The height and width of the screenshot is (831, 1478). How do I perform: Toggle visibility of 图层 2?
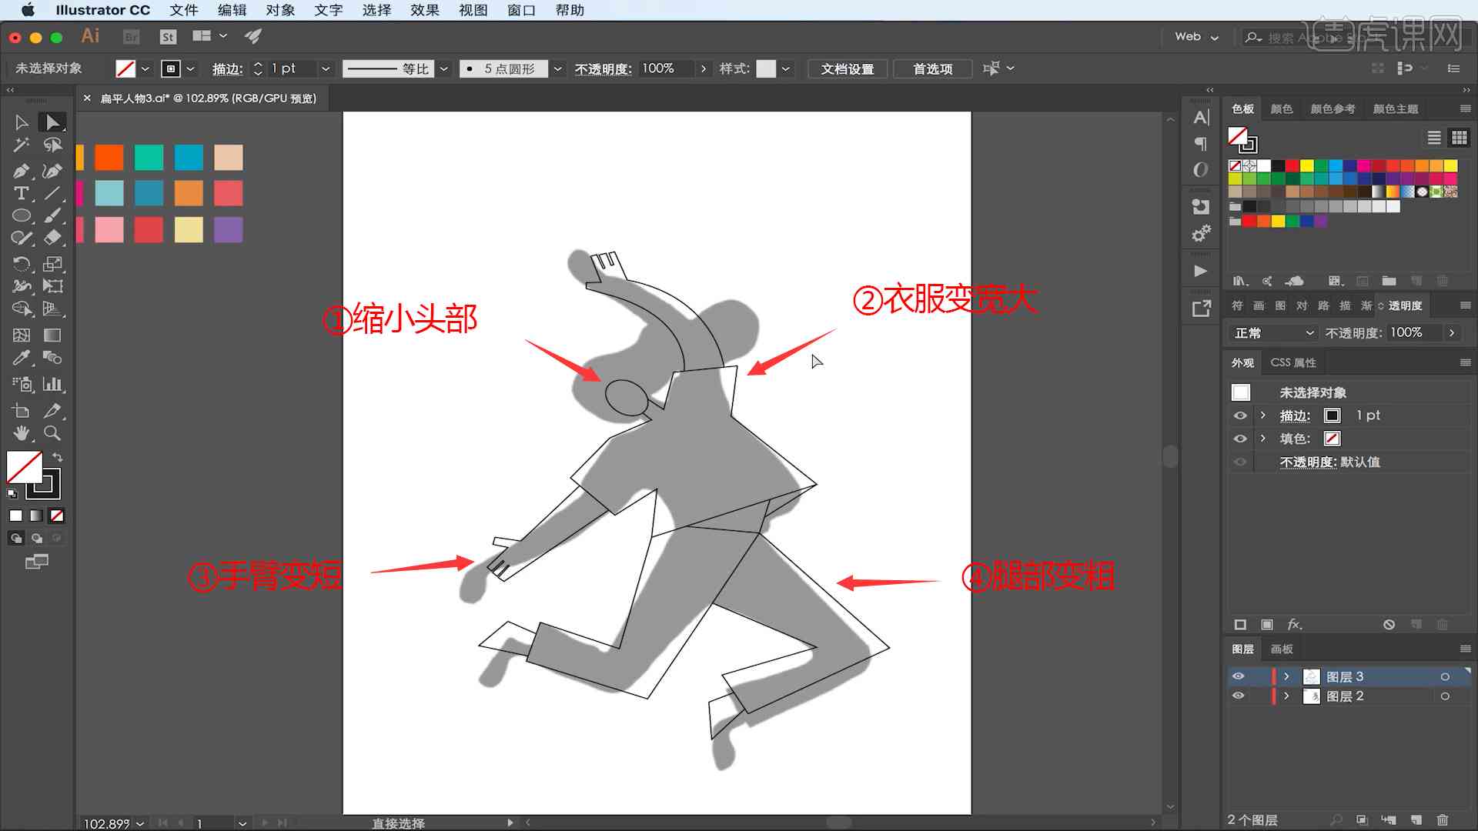click(x=1239, y=696)
